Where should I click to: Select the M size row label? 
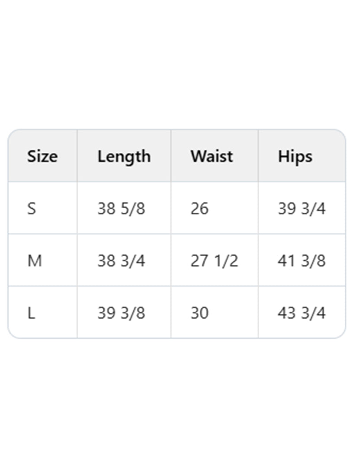click(x=34, y=261)
